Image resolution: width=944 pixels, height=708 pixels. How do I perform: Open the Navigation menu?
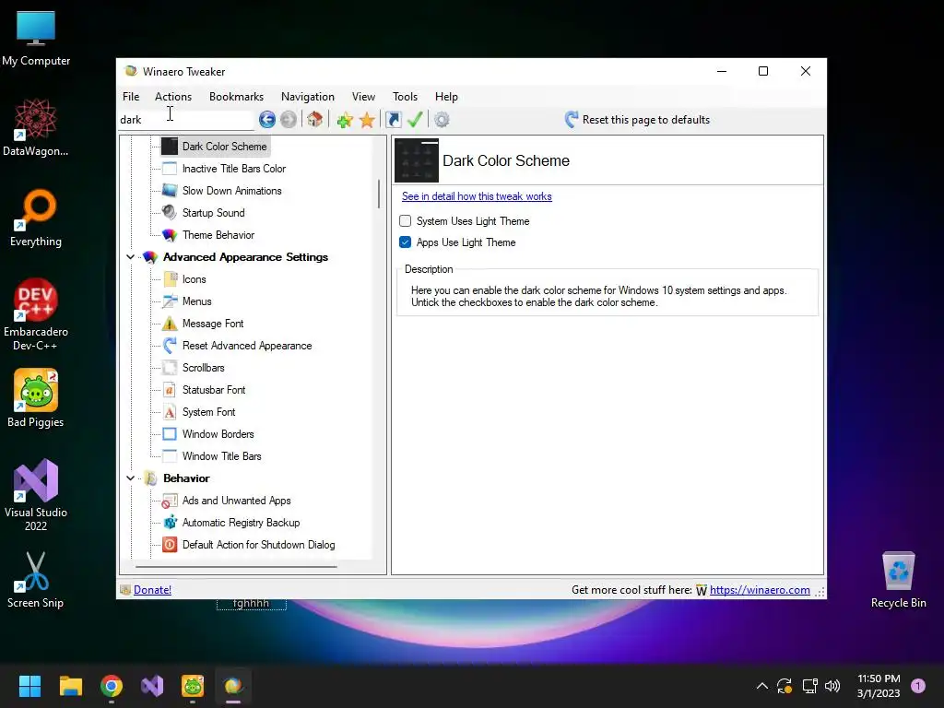point(308,96)
